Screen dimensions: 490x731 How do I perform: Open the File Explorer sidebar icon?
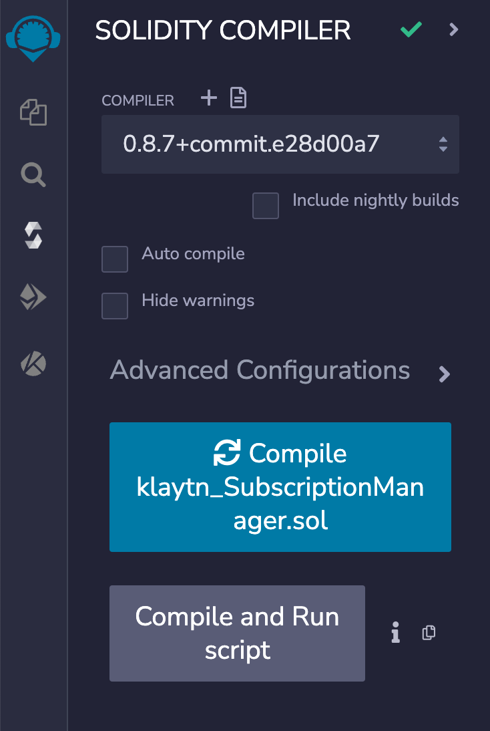(x=33, y=112)
